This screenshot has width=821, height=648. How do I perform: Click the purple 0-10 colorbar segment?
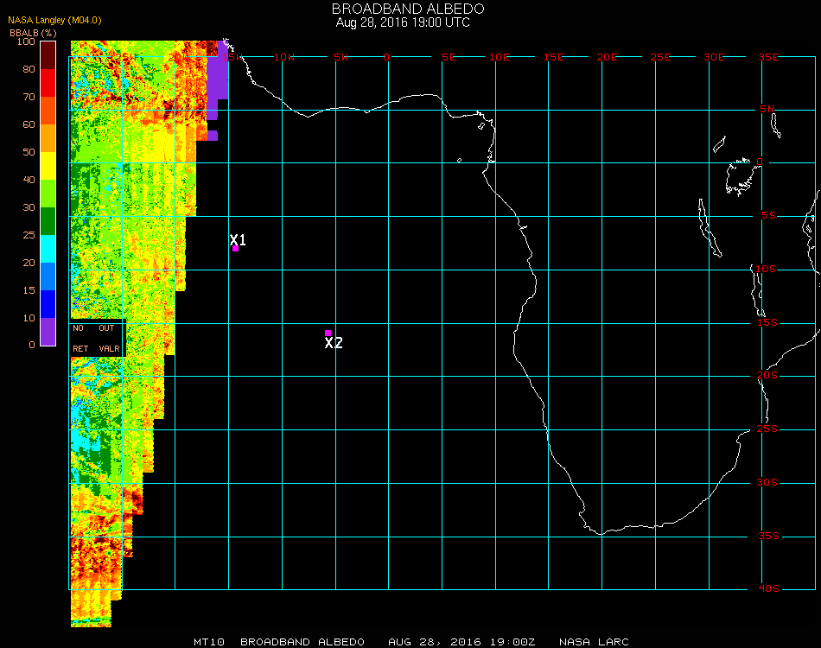48,331
